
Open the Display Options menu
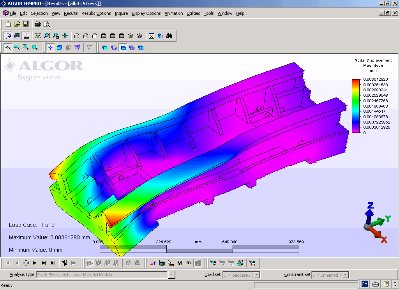click(x=146, y=13)
